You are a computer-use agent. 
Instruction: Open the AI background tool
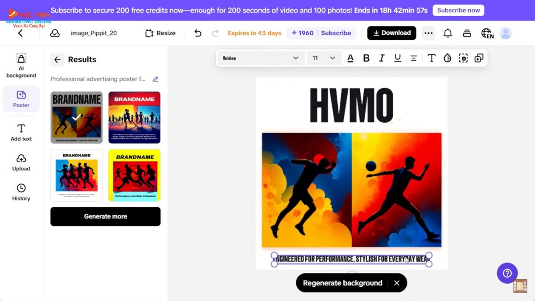pos(21,66)
